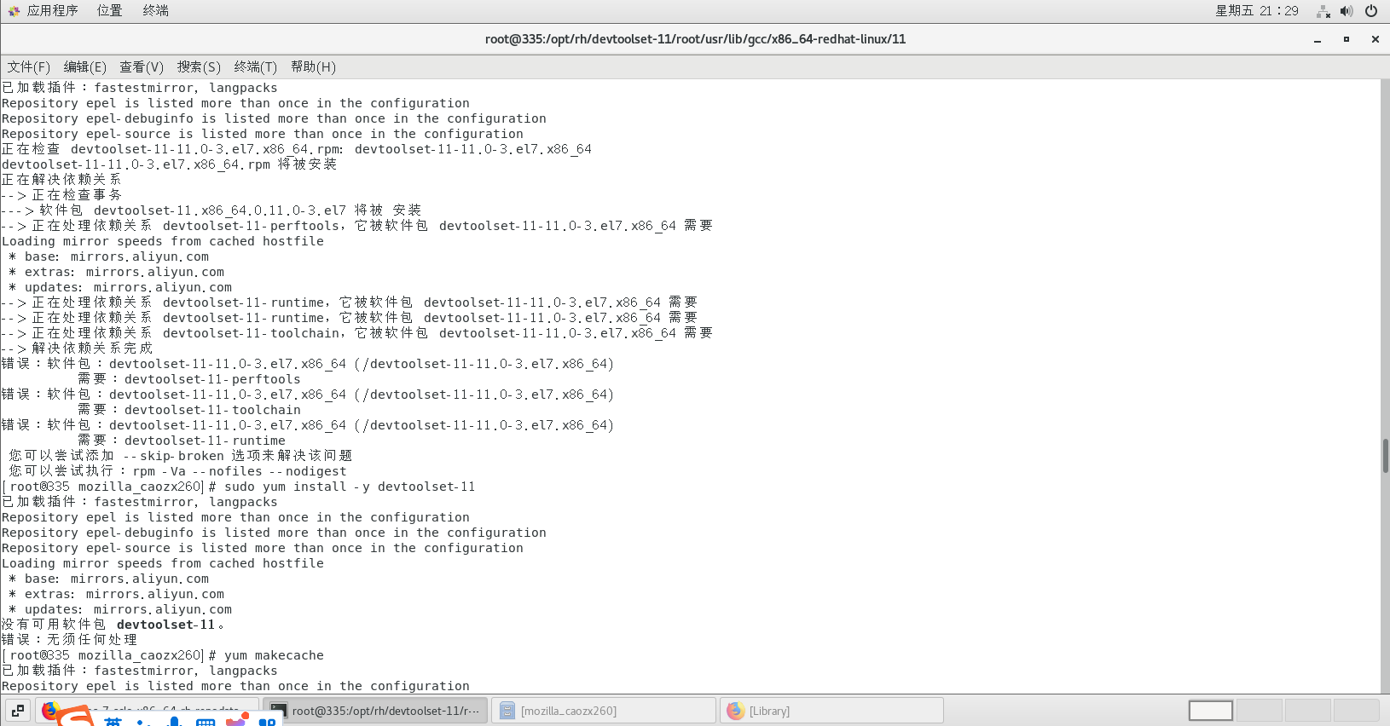The height and width of the screenshot is (726, 1390).
Task: Click the terminal vertical scrollbar thumb
Action: (1385, 456)
